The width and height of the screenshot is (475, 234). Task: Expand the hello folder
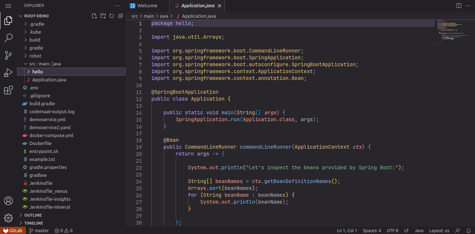coord(37,72)
